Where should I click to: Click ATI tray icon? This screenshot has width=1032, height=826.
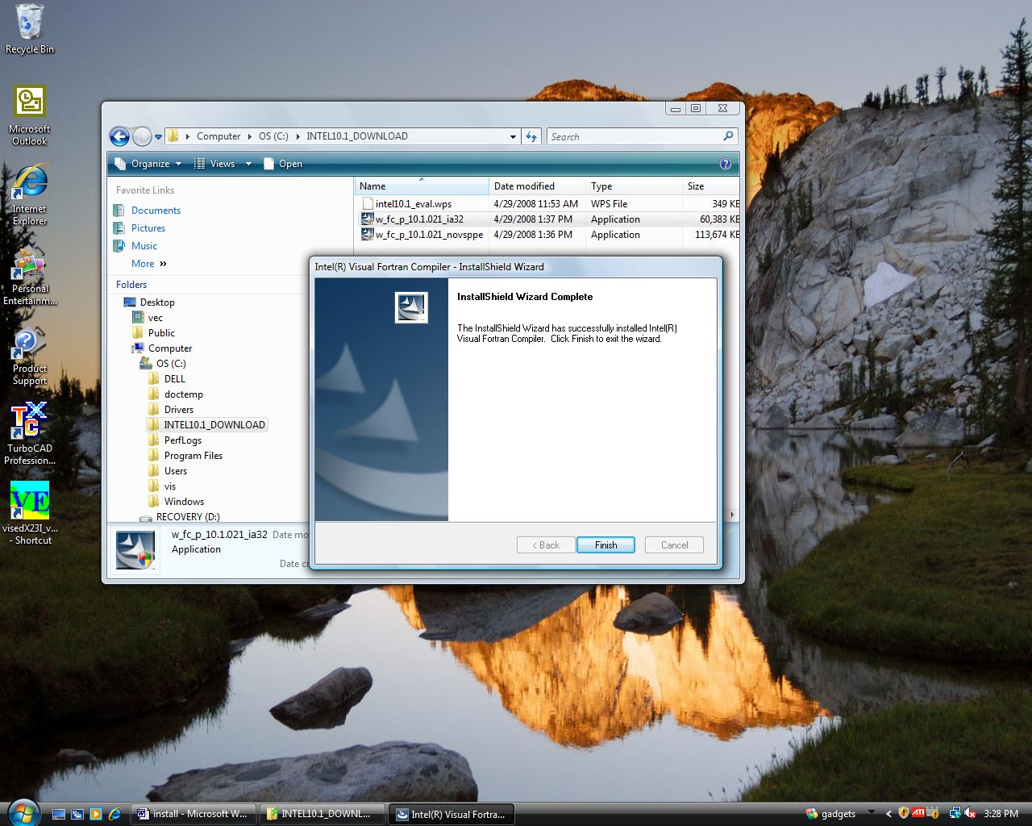[918, 814]
